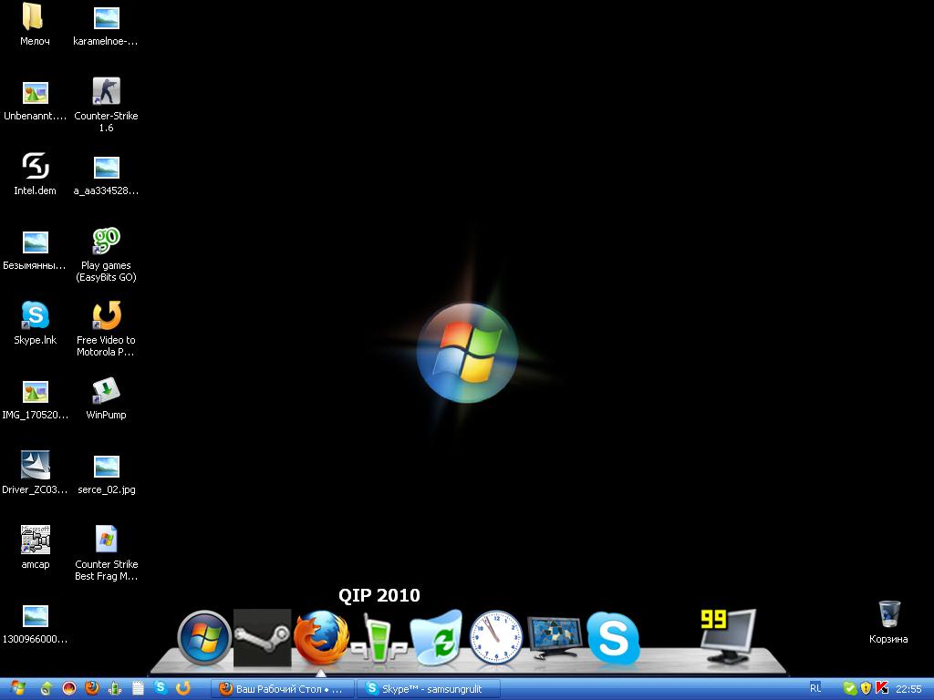Select the IMG_170520 image file

[x=36, y=399]
